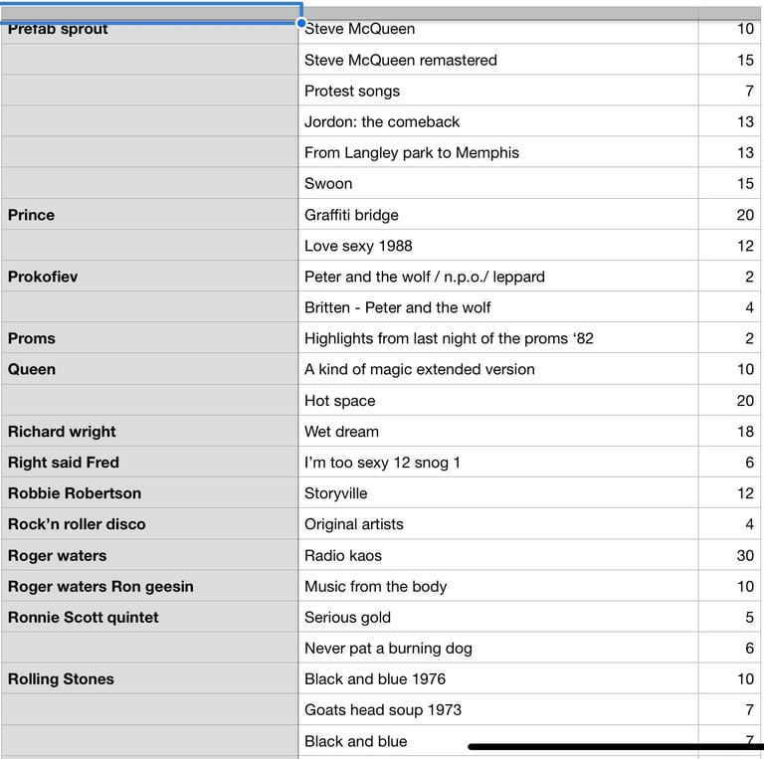Screen dimensions: 764x759
Task: Select value 7 in Goats head soup row
Action: point(729,709)
